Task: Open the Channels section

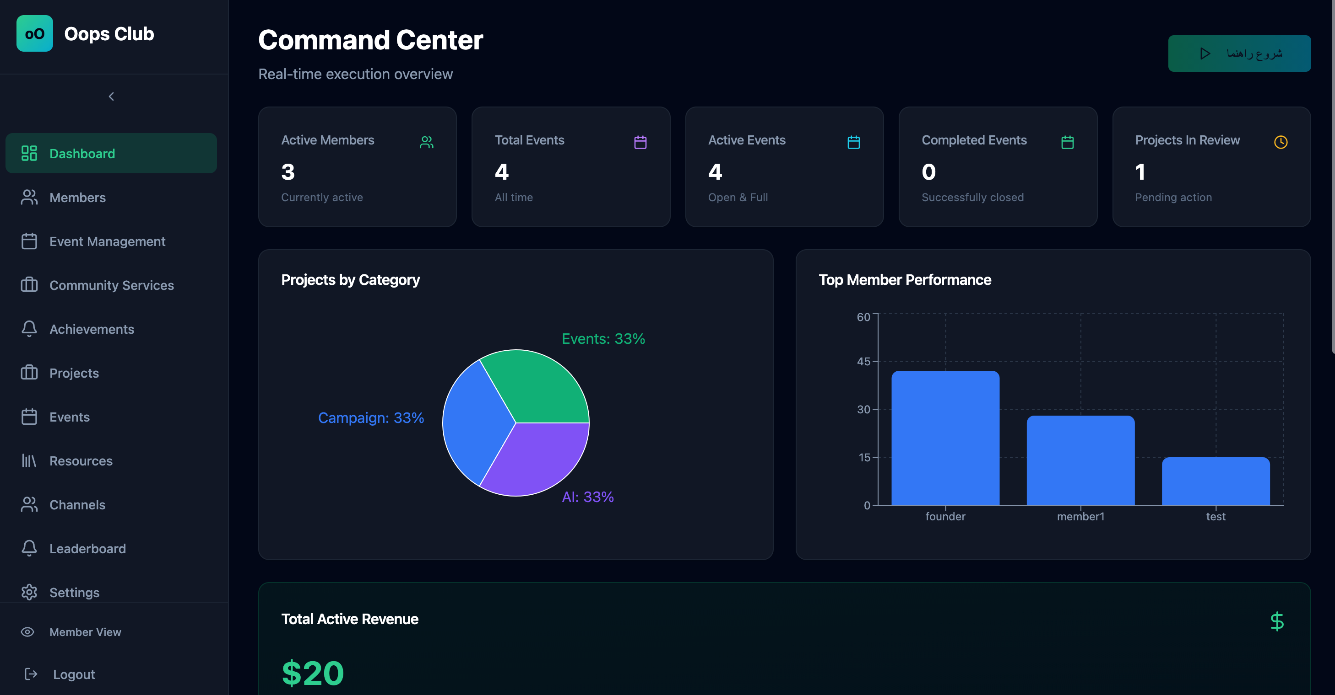Action: (x=111, y=504)
